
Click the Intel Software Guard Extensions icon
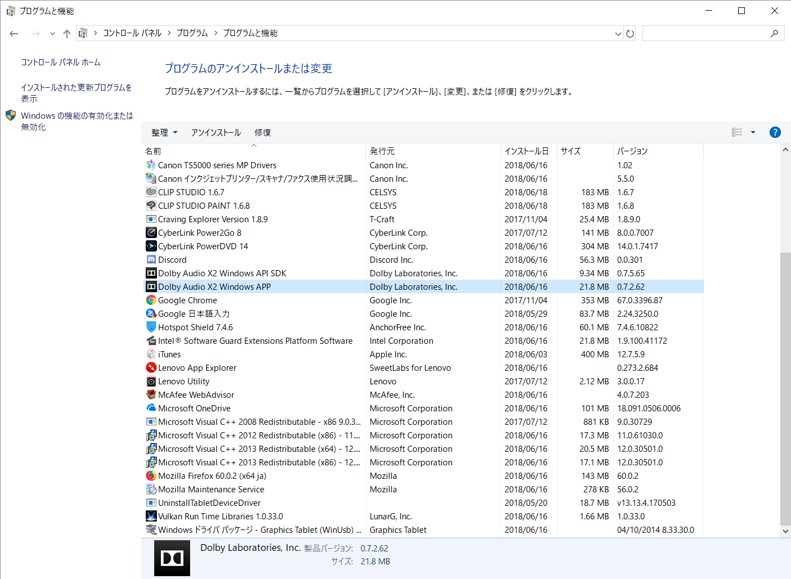pos(151,340)
